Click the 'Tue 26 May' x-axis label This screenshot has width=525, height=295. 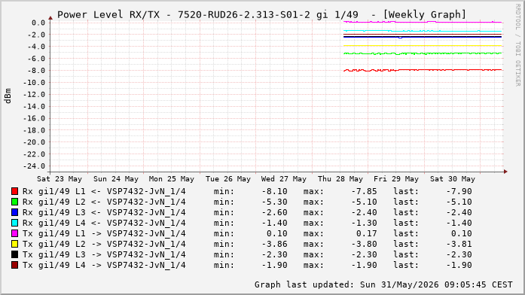pos(228,179)
